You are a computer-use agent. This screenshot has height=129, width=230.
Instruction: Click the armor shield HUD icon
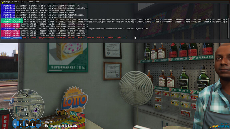21,123
